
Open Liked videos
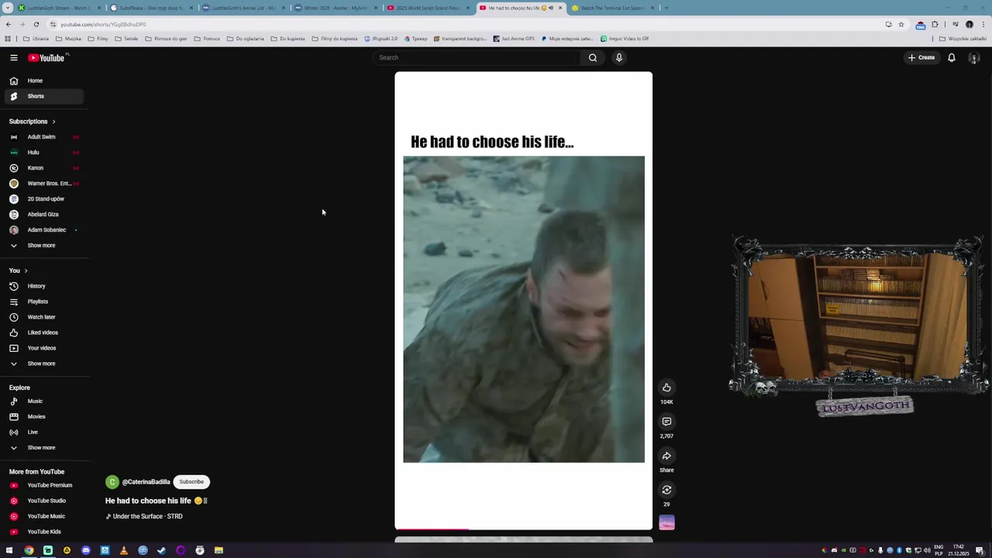tap(43, 332)
